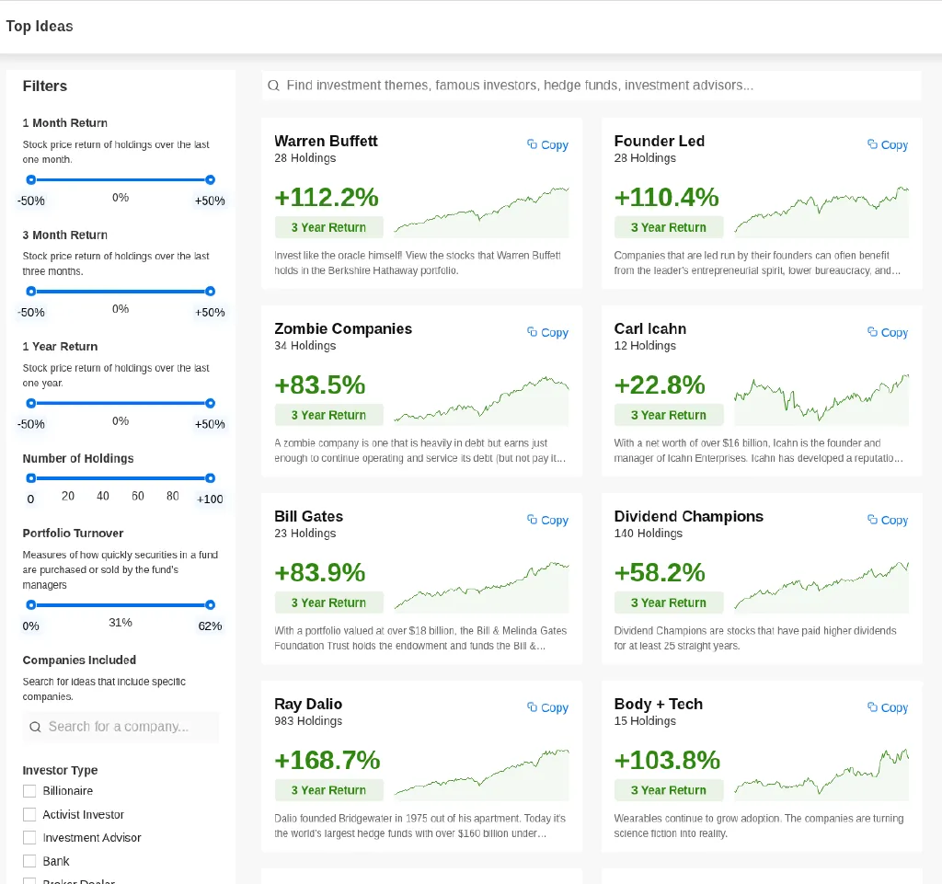942x884 pixels.
Task: Click the Carl Icahn return chart
Action: tap(821, 399)
